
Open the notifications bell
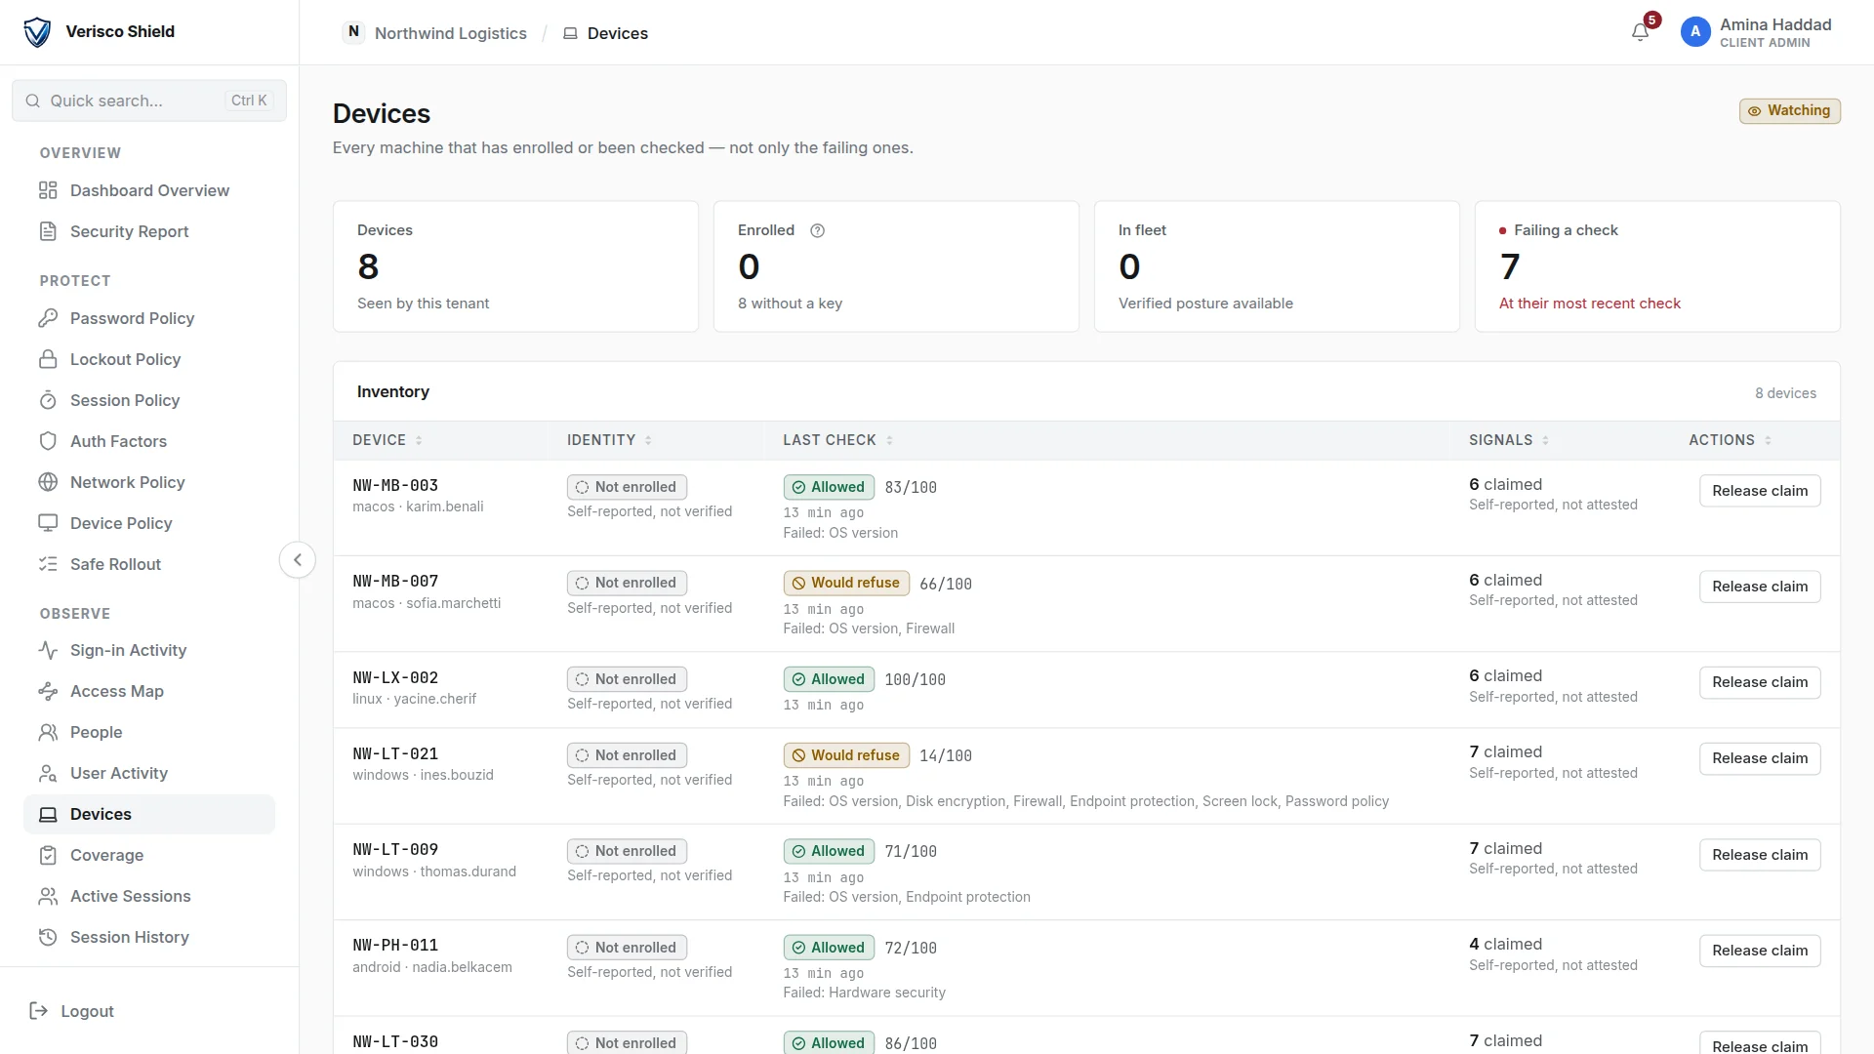point(1640,32)
